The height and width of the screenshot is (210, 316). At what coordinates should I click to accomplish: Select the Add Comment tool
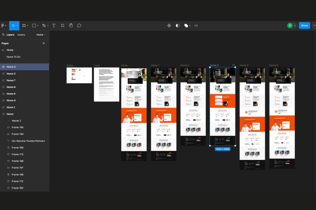click(x=79, y=26)
